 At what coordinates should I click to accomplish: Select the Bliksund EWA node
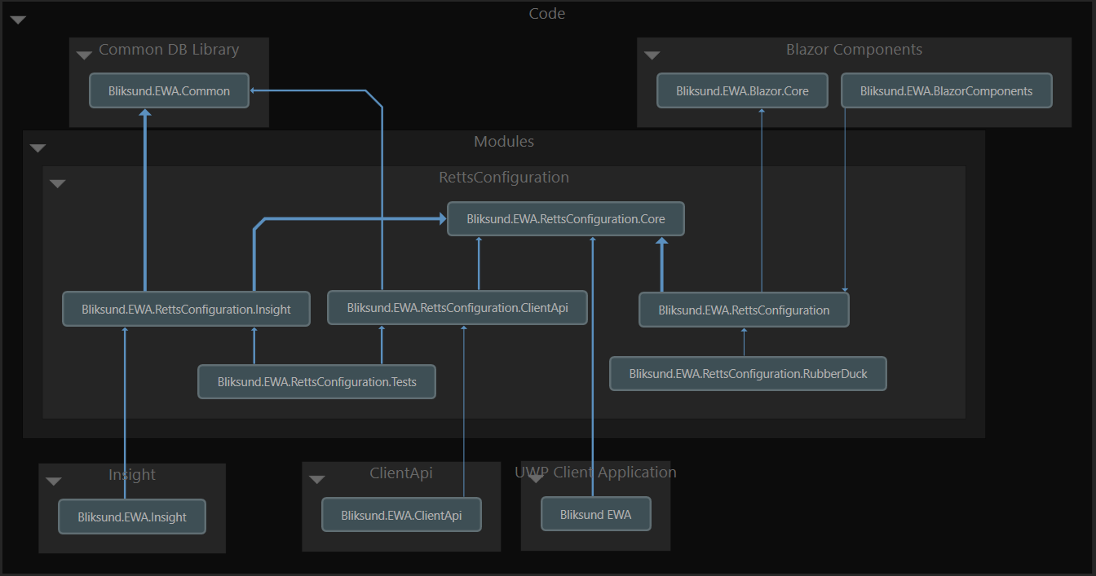coord(595,514)
